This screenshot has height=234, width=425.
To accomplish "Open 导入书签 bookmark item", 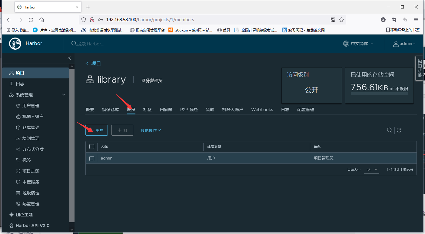I will [x=18, y=30].
